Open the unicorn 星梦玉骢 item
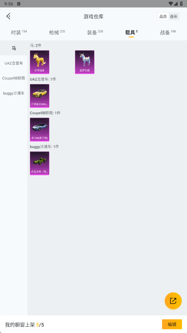187x333 pixels. click(x=85, y=62)
